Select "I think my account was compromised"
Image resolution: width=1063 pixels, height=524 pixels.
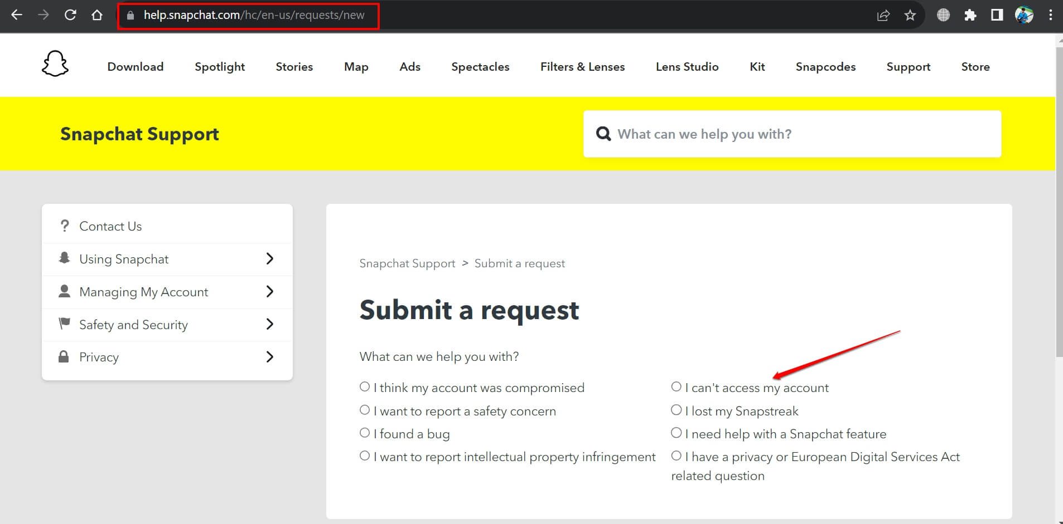pos(365,386)
